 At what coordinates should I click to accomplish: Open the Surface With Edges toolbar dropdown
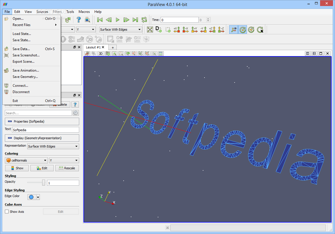[121, 30]
